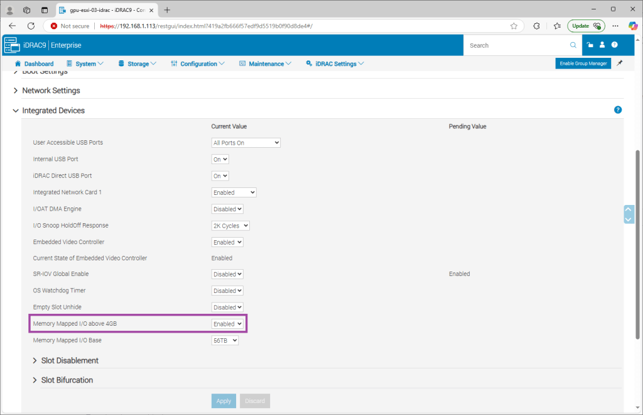Click the unlocked padlock icon in header
This screenshot has height=415, width=643.
pos(590,45)
